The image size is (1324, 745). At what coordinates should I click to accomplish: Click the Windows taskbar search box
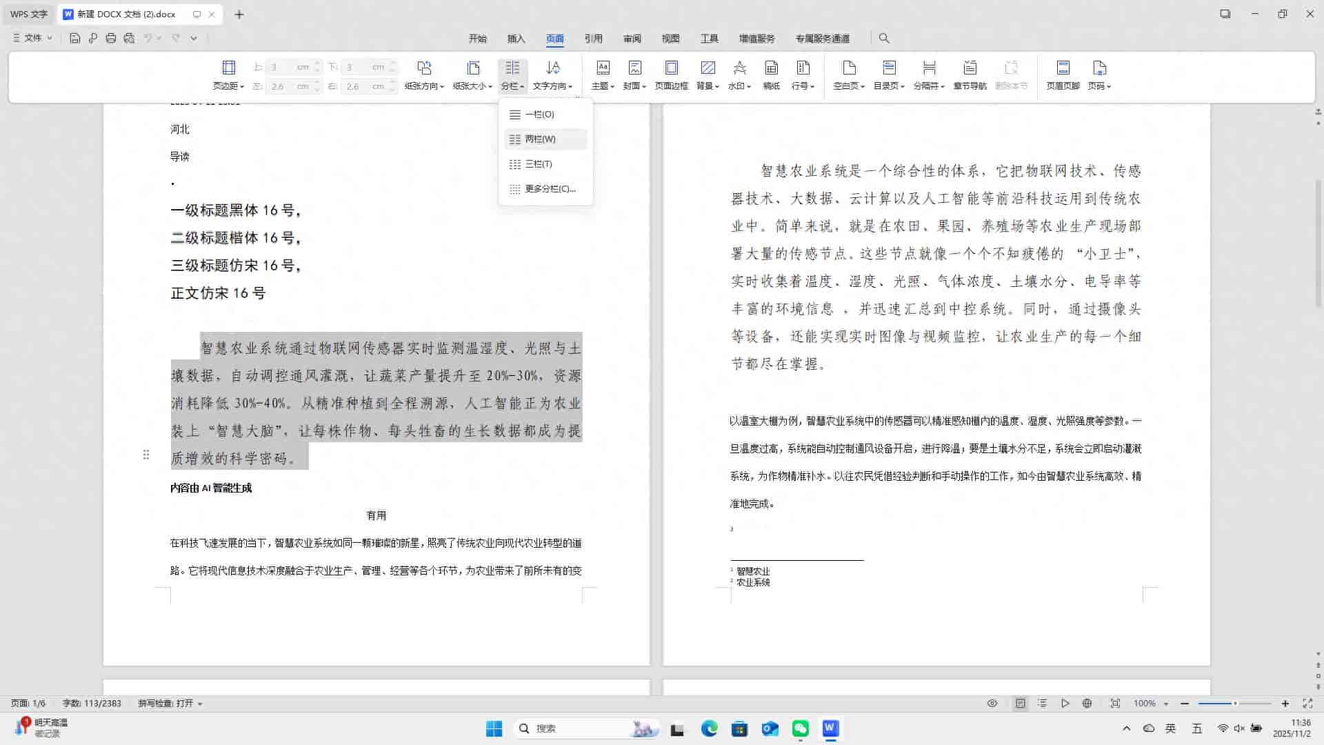[586, 728]
